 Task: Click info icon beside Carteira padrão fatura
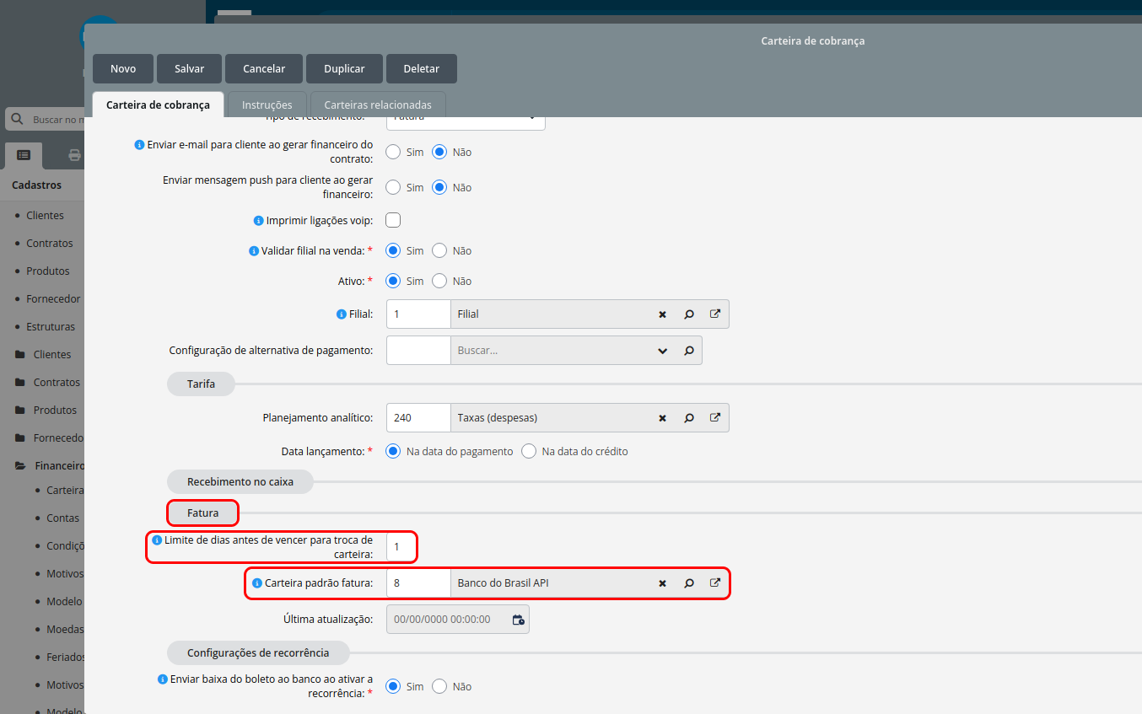[x=257, y=583]
